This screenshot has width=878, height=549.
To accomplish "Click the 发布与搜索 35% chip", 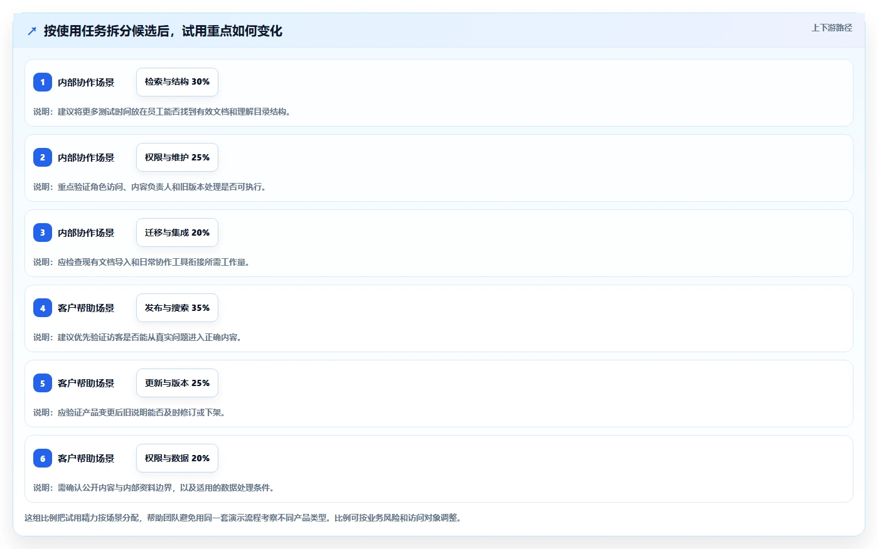I will (x=177, y=308).
